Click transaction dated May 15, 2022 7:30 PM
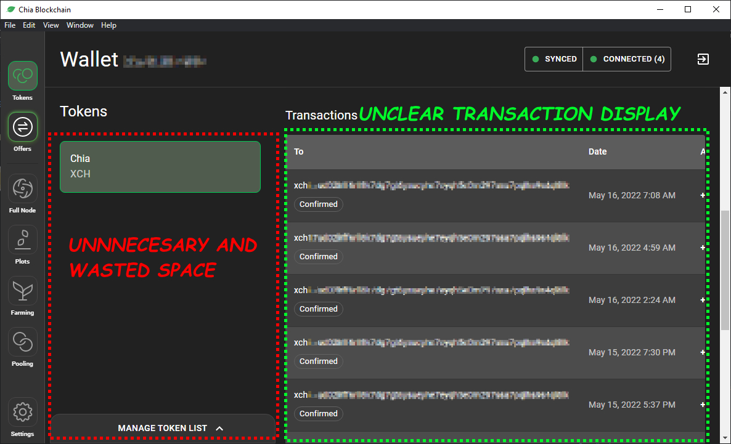 496,353
